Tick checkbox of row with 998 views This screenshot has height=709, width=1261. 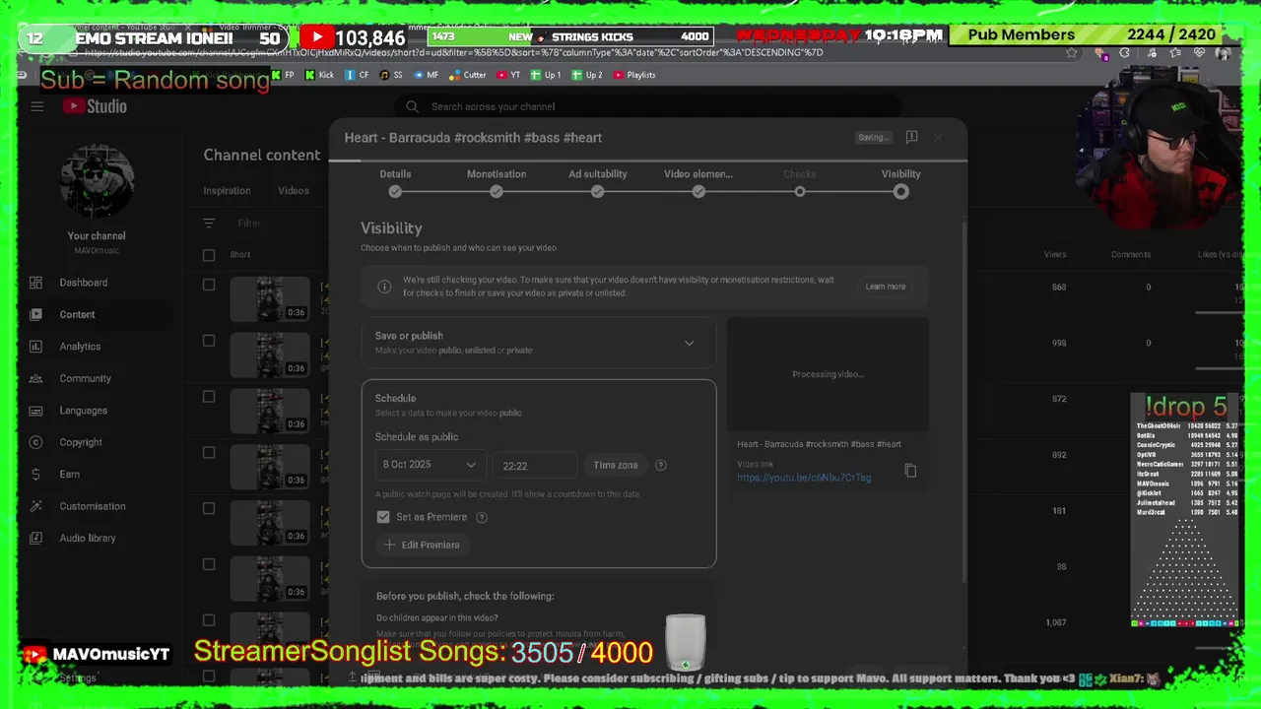(x=209, y=341)
